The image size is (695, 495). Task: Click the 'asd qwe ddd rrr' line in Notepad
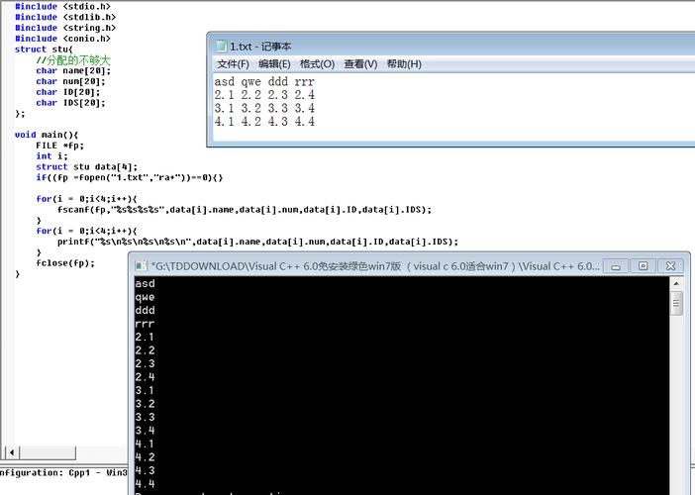(x=264, y=81)
